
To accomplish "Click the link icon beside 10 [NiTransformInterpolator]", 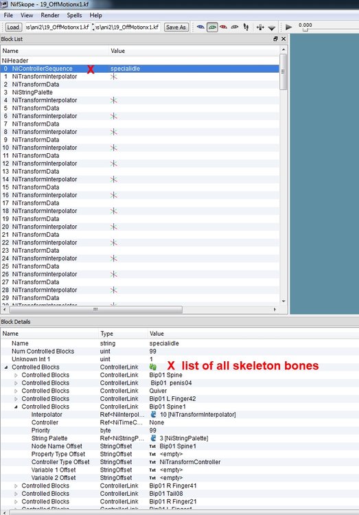I will pos(153,415).
